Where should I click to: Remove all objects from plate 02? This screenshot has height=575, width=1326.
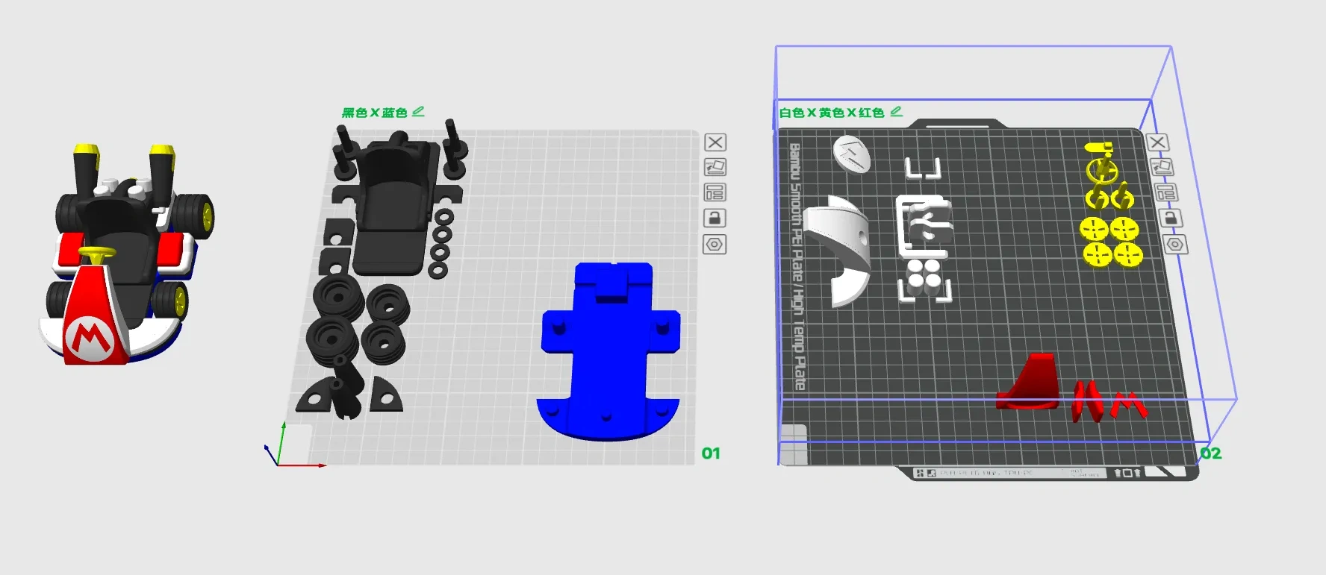point(1157,142)
